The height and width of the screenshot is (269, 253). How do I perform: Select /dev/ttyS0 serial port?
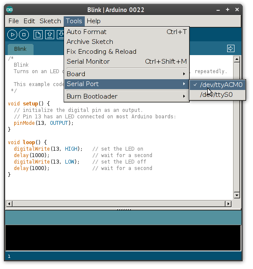217,95
